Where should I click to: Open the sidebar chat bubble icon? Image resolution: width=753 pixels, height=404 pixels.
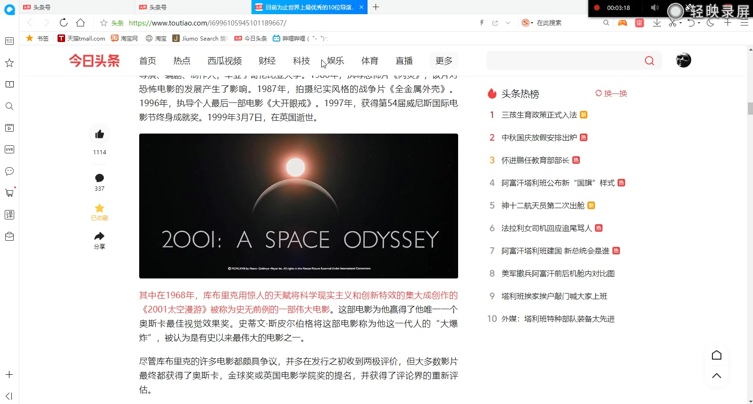point(9,171)
